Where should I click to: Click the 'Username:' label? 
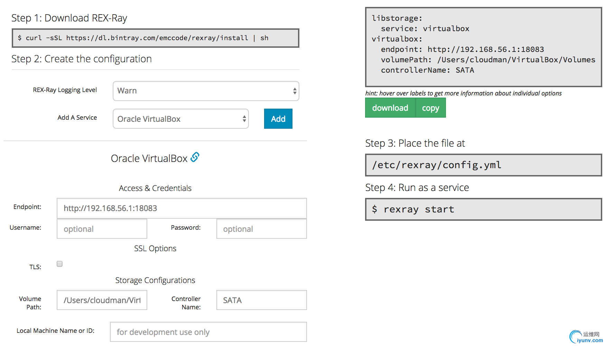pyautogui.click(x=25, y=228)
